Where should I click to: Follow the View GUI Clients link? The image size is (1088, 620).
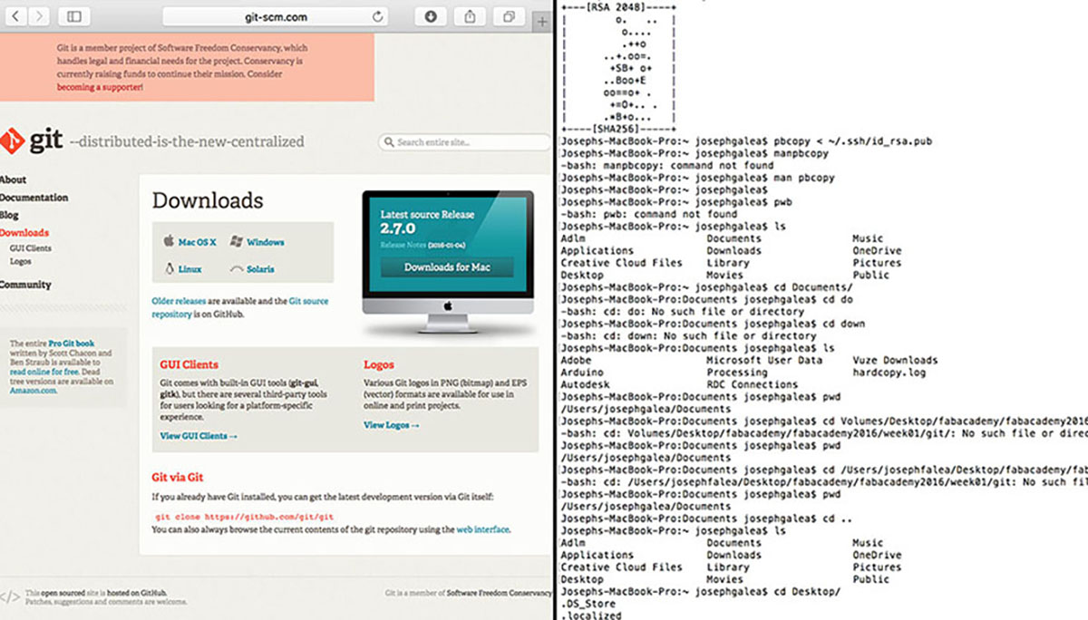[x=199, y=436]
